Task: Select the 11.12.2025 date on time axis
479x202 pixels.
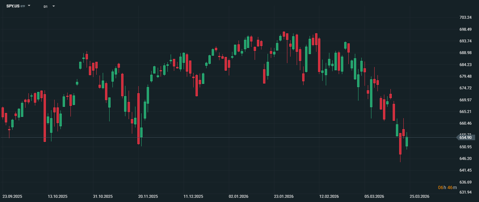Action: click(x=193, y=196)
